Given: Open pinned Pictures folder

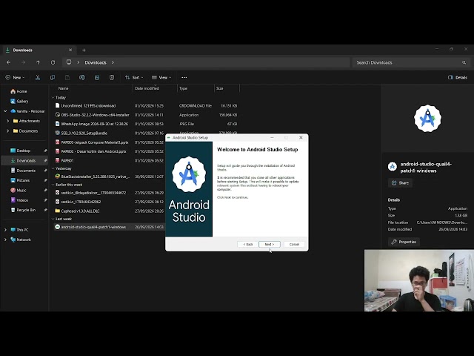Looking at the screenshot, I should coord(24,180).
